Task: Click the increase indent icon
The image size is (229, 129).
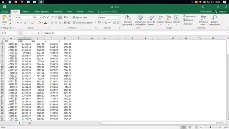Action: click(68, 23)
